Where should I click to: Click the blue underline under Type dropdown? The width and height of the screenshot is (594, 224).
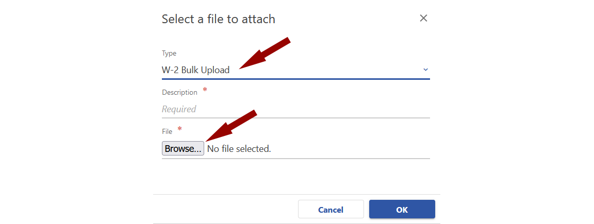295,79
